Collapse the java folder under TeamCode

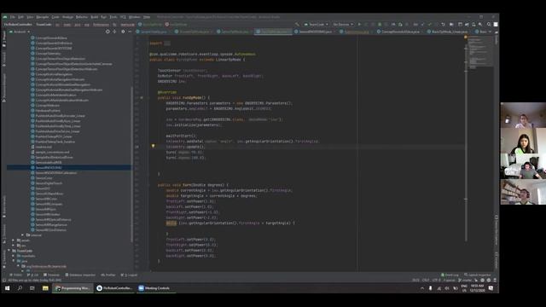14,261
